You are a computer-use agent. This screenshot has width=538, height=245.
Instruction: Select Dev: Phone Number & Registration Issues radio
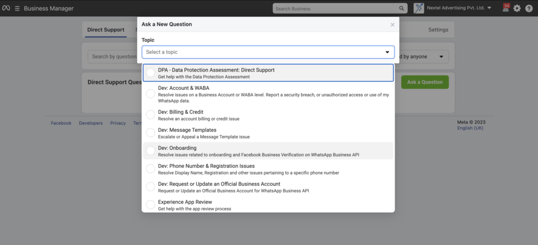pos(151,169)
